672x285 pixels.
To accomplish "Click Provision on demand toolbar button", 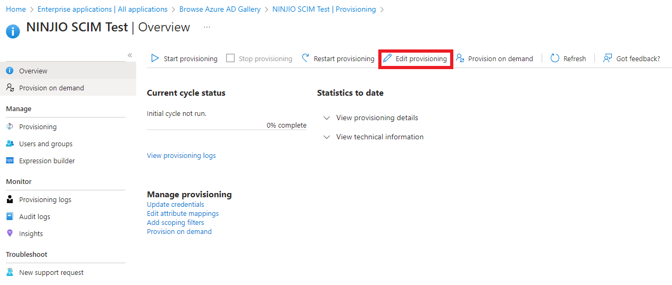I will click(495, 58).
